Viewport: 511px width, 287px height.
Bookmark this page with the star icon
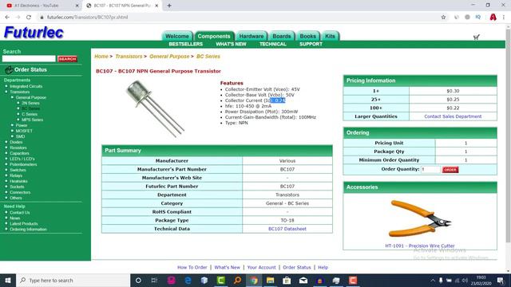pyautogui.click(x=443, y=18)
